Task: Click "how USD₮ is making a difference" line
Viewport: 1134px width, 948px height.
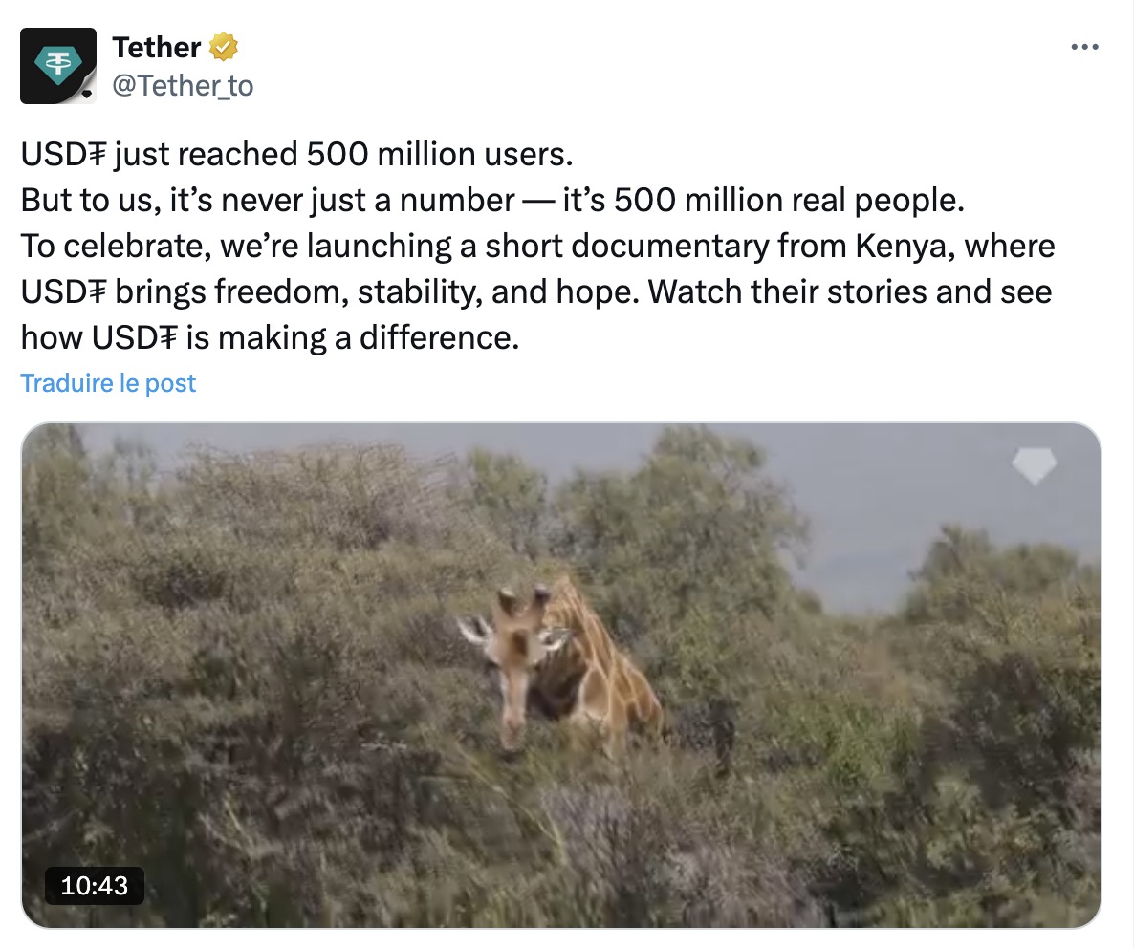Action: click(270, 337)
